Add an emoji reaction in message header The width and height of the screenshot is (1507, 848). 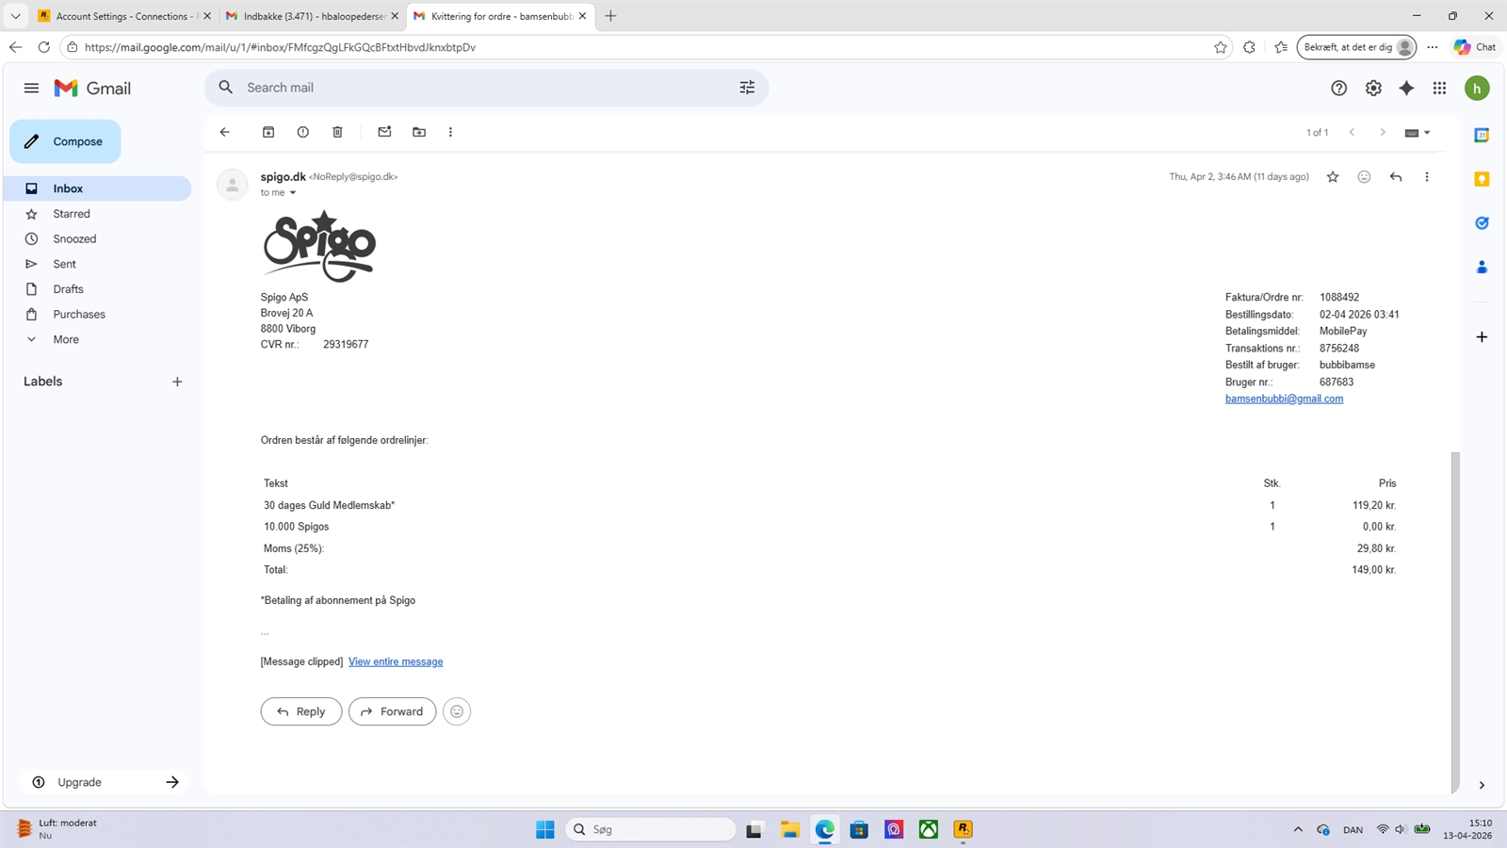point(1364,177)
